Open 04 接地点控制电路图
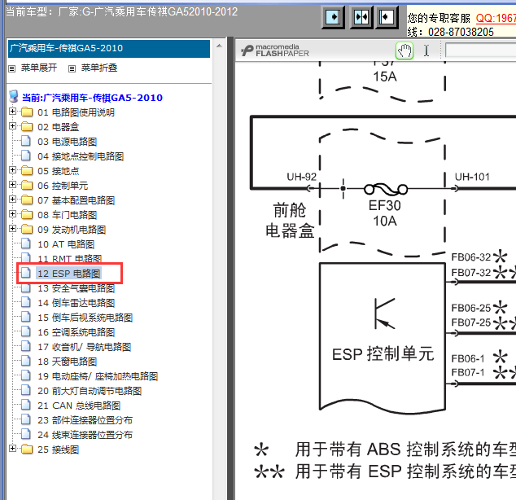Viewport: 516px width, 500px height. 81,156
